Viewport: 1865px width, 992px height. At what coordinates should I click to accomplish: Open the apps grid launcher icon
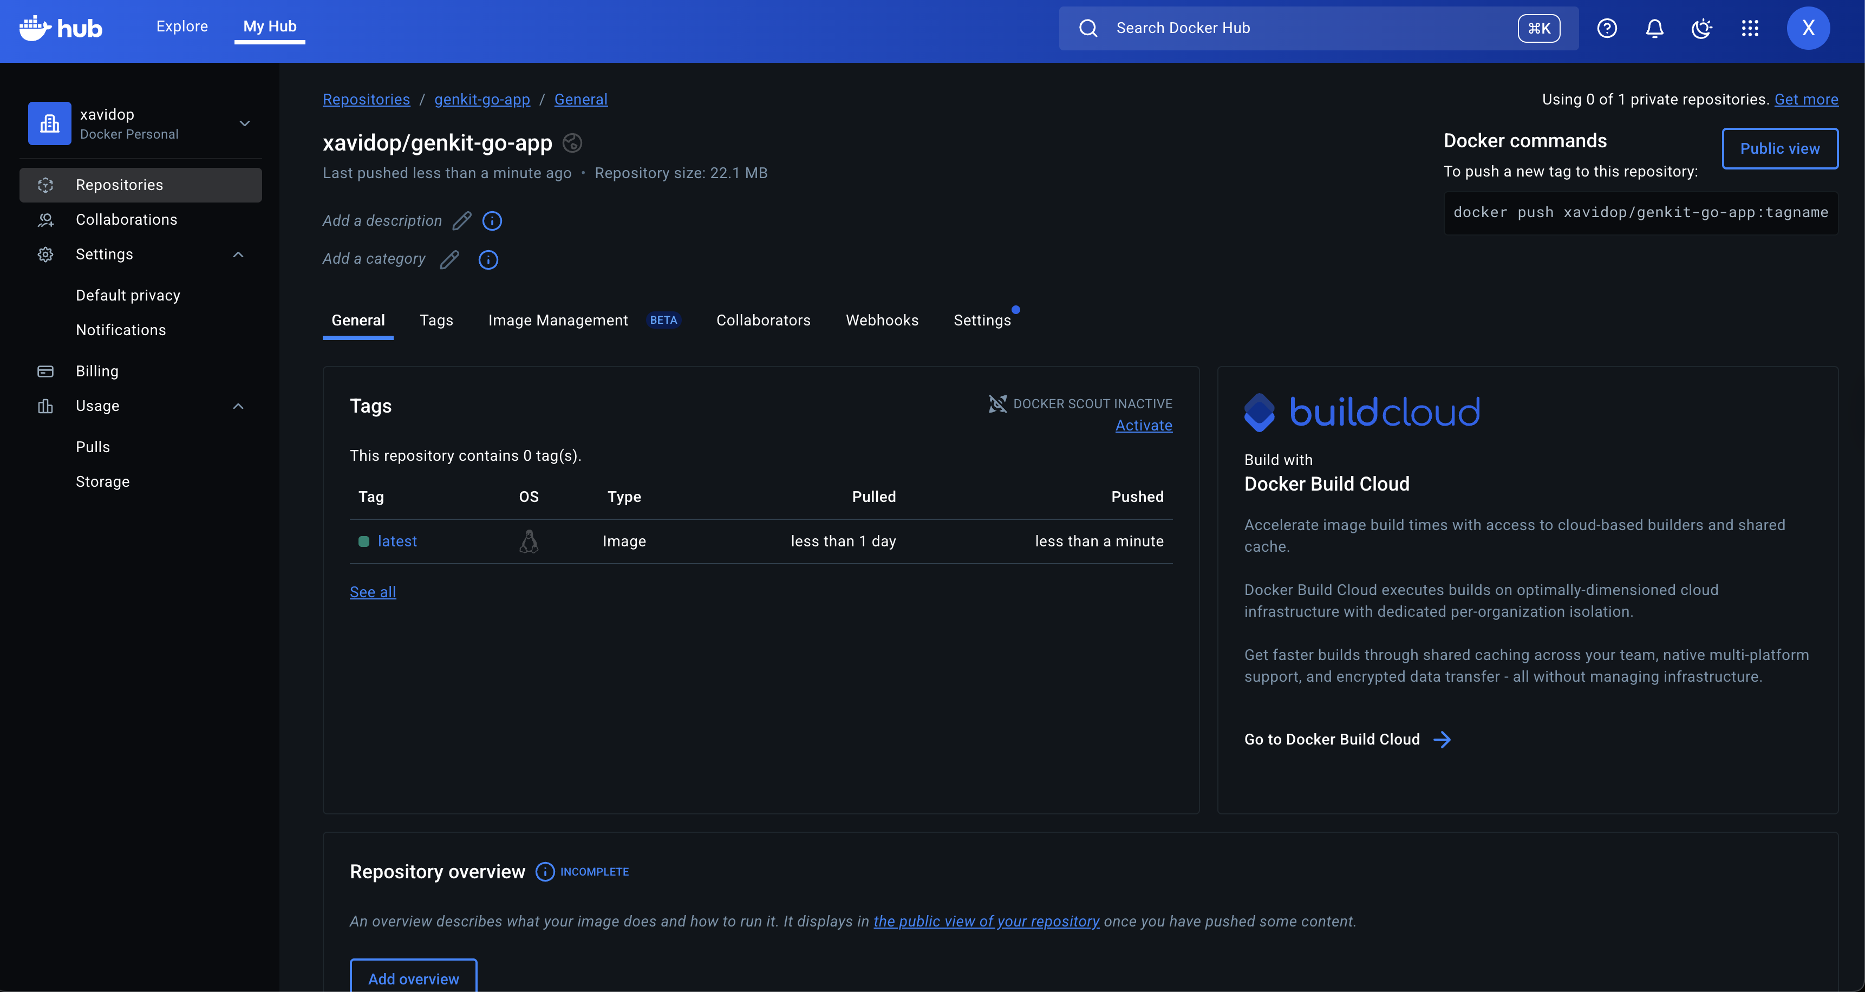click(1750, 28)
